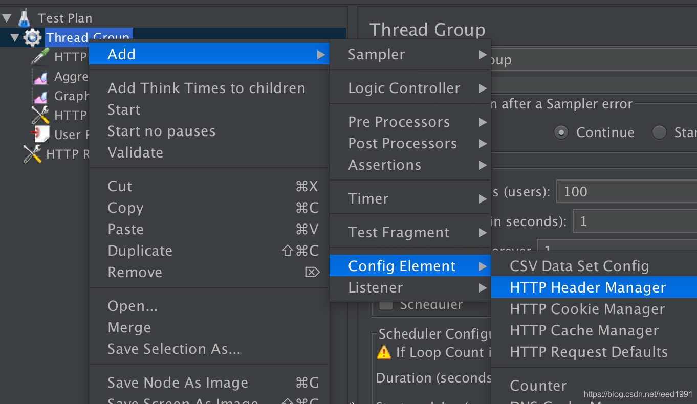This screenshot has width=697, height=404.
Task: Click Validate in the context menu
Action: (x=209, y=152)
